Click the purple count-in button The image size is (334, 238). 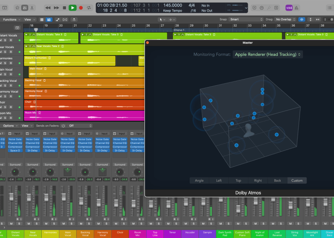(x=289, y=8)
